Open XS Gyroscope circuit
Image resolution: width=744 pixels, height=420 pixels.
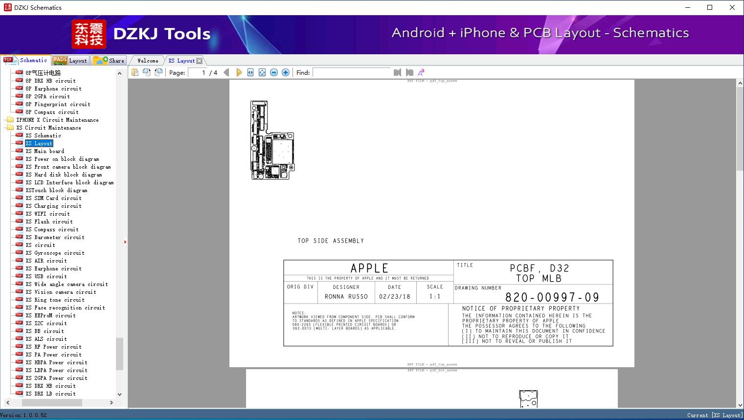pos(55,253)
